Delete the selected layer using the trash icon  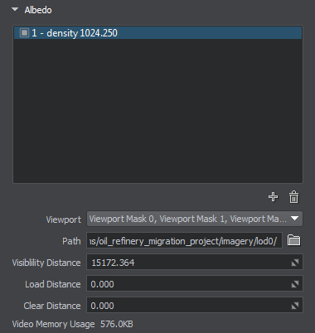[x=293, y=197]
